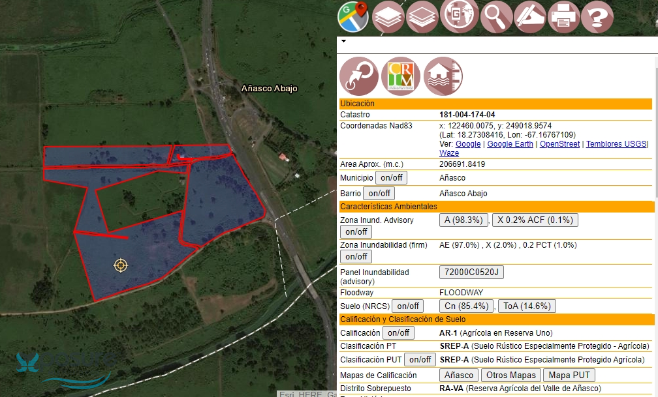
Task: Toggle Municipio layer on/off
Action: [x=391, y=177]
